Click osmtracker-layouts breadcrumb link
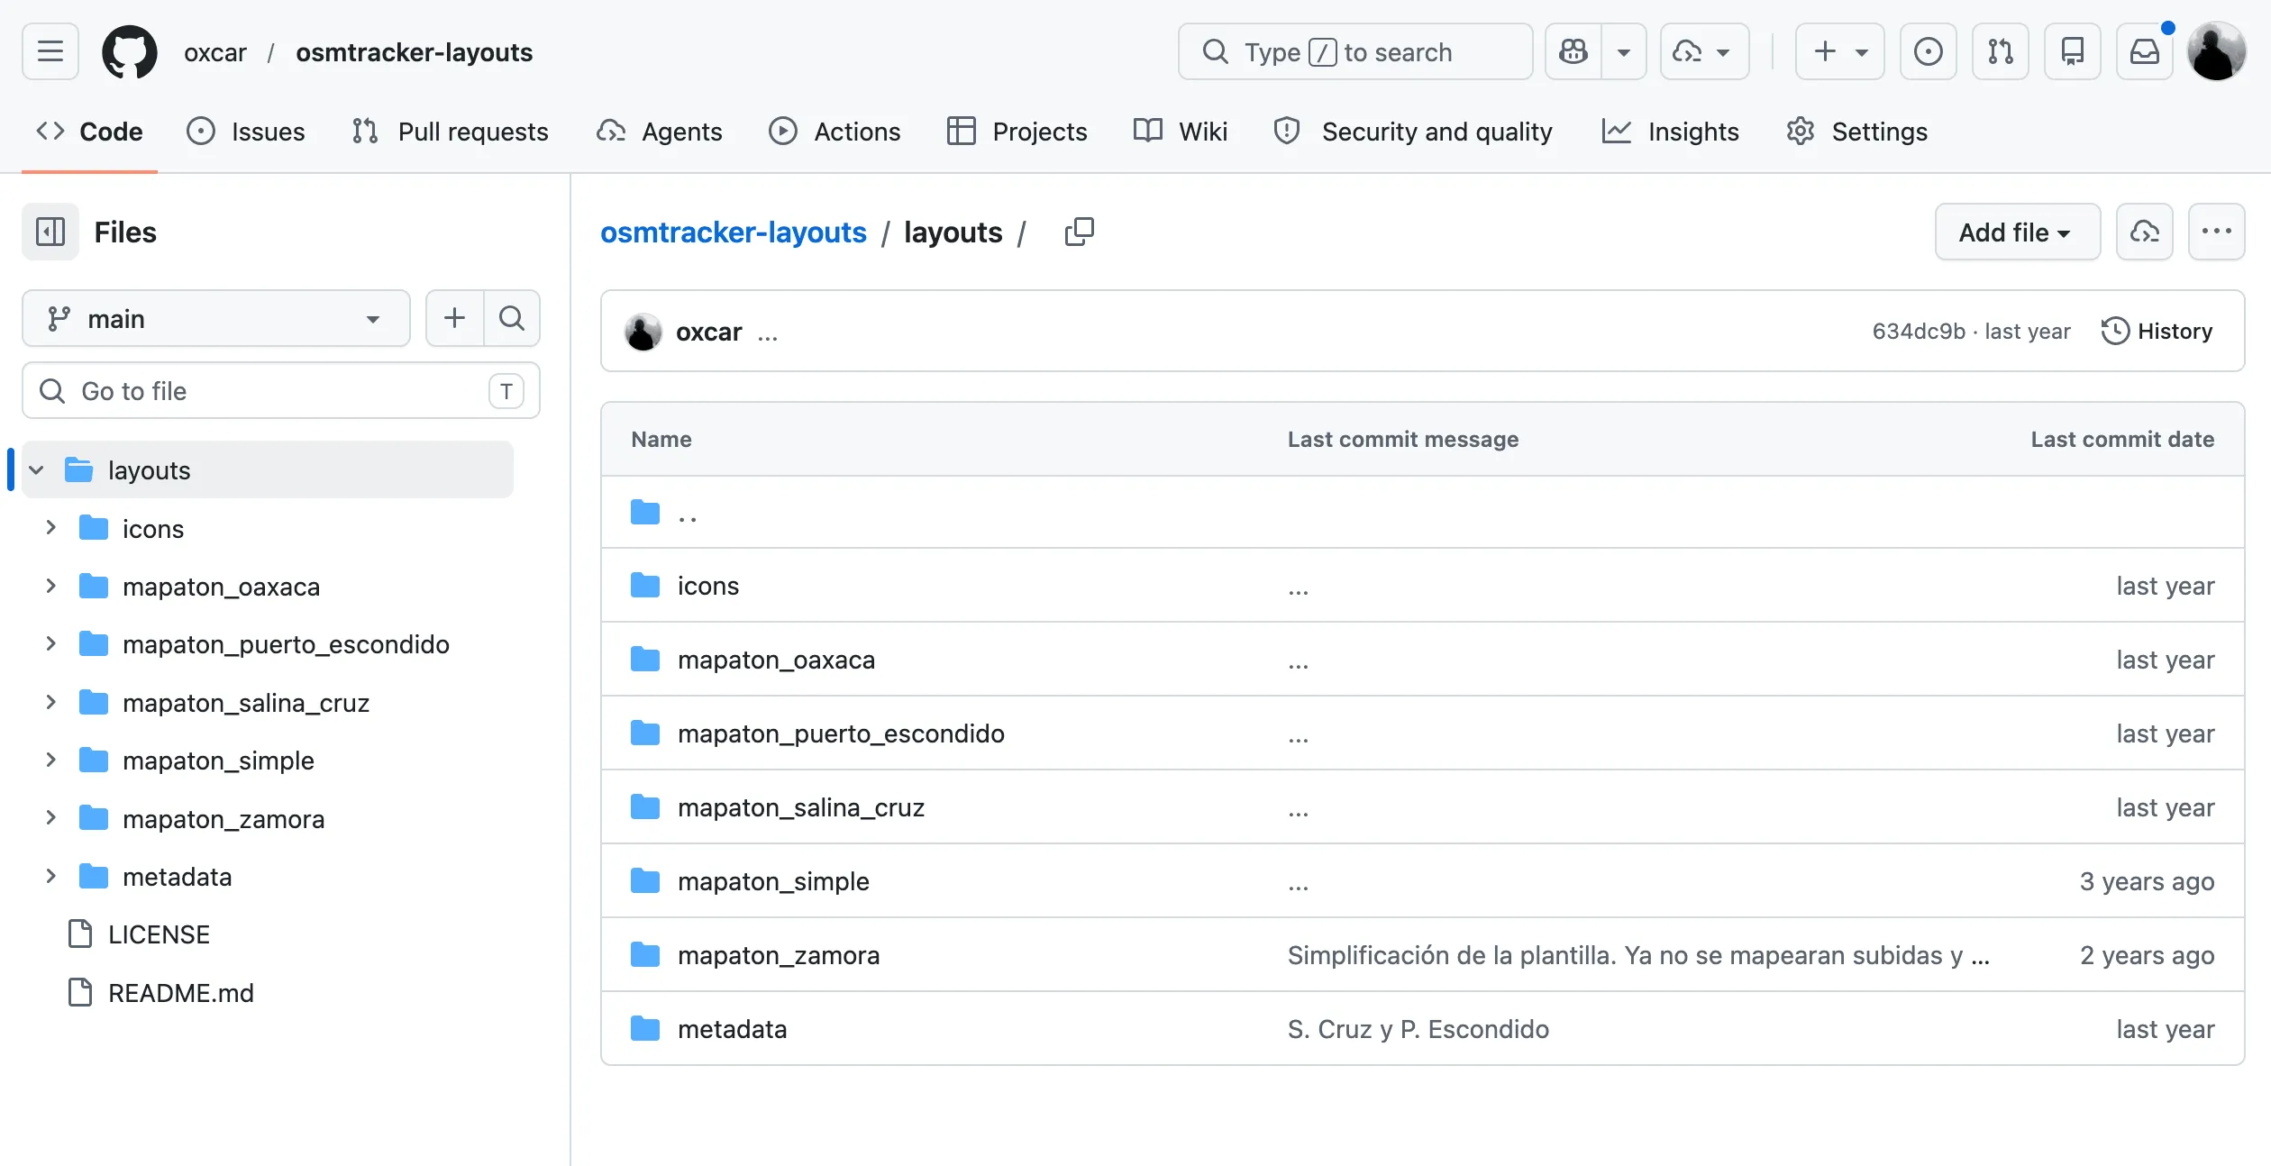 tap(734, 232)
